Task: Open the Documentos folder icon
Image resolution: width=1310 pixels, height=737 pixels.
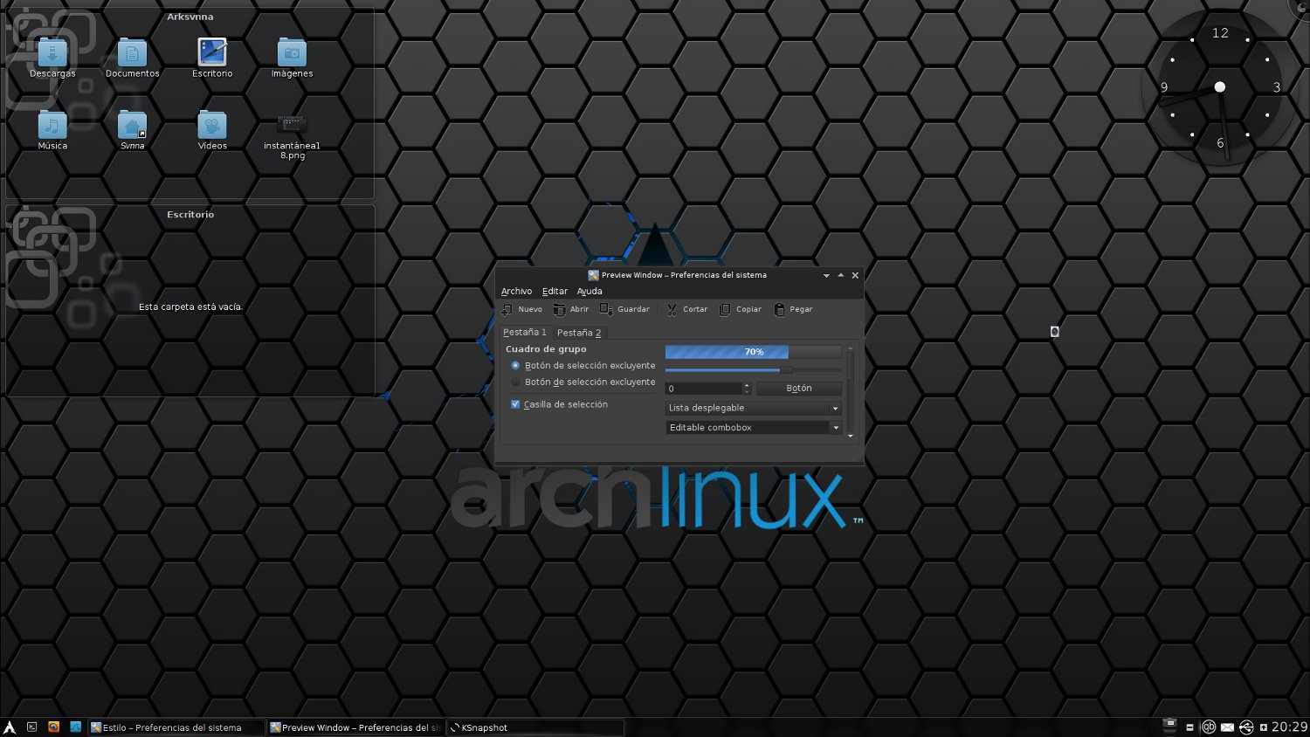Action: tap(133, 58)
